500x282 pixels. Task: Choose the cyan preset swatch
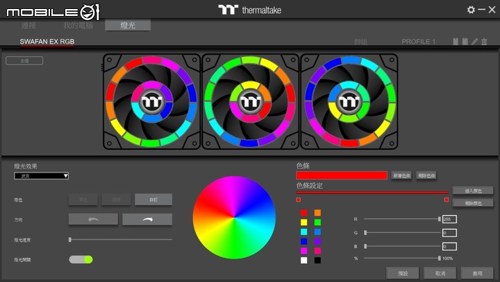click(x=304, y=231)
